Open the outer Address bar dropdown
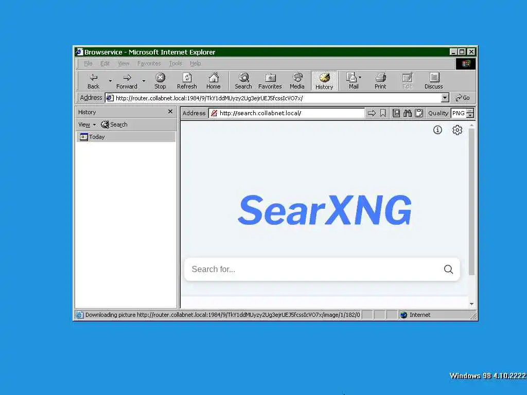This screenshot has width=527, height=395. point(445,98)
